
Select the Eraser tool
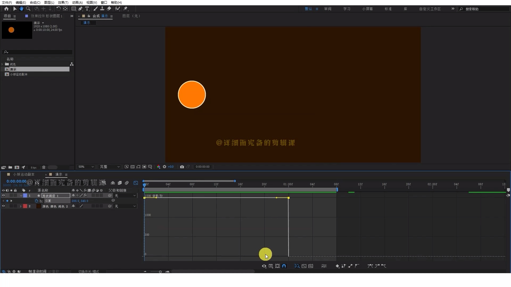tap(109, 9)
